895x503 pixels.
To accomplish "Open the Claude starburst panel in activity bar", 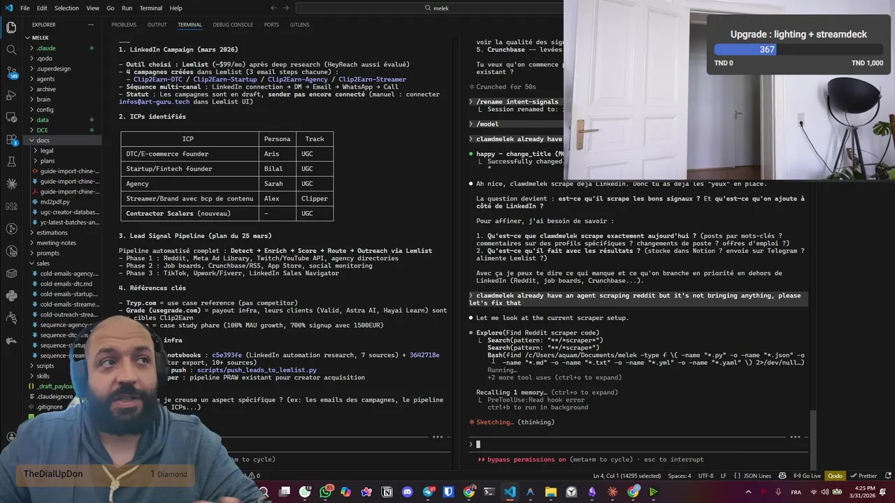I will (11, 184).
